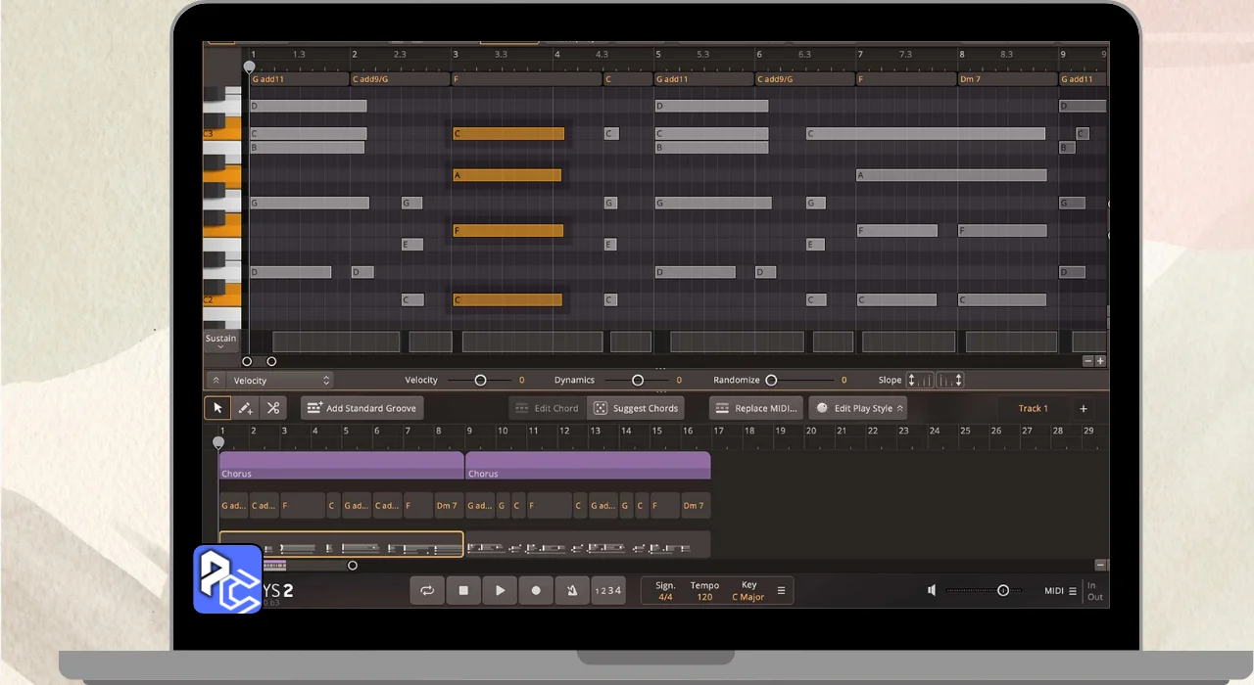Viewport: 1254px width, 685px height.
Task: Click the Add Standard Groove button
Action: pyautogui.click(x=362, y=408)
